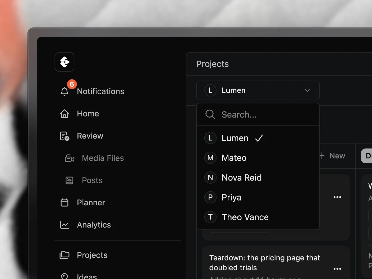Click the Posts image icon

[70, 180]
